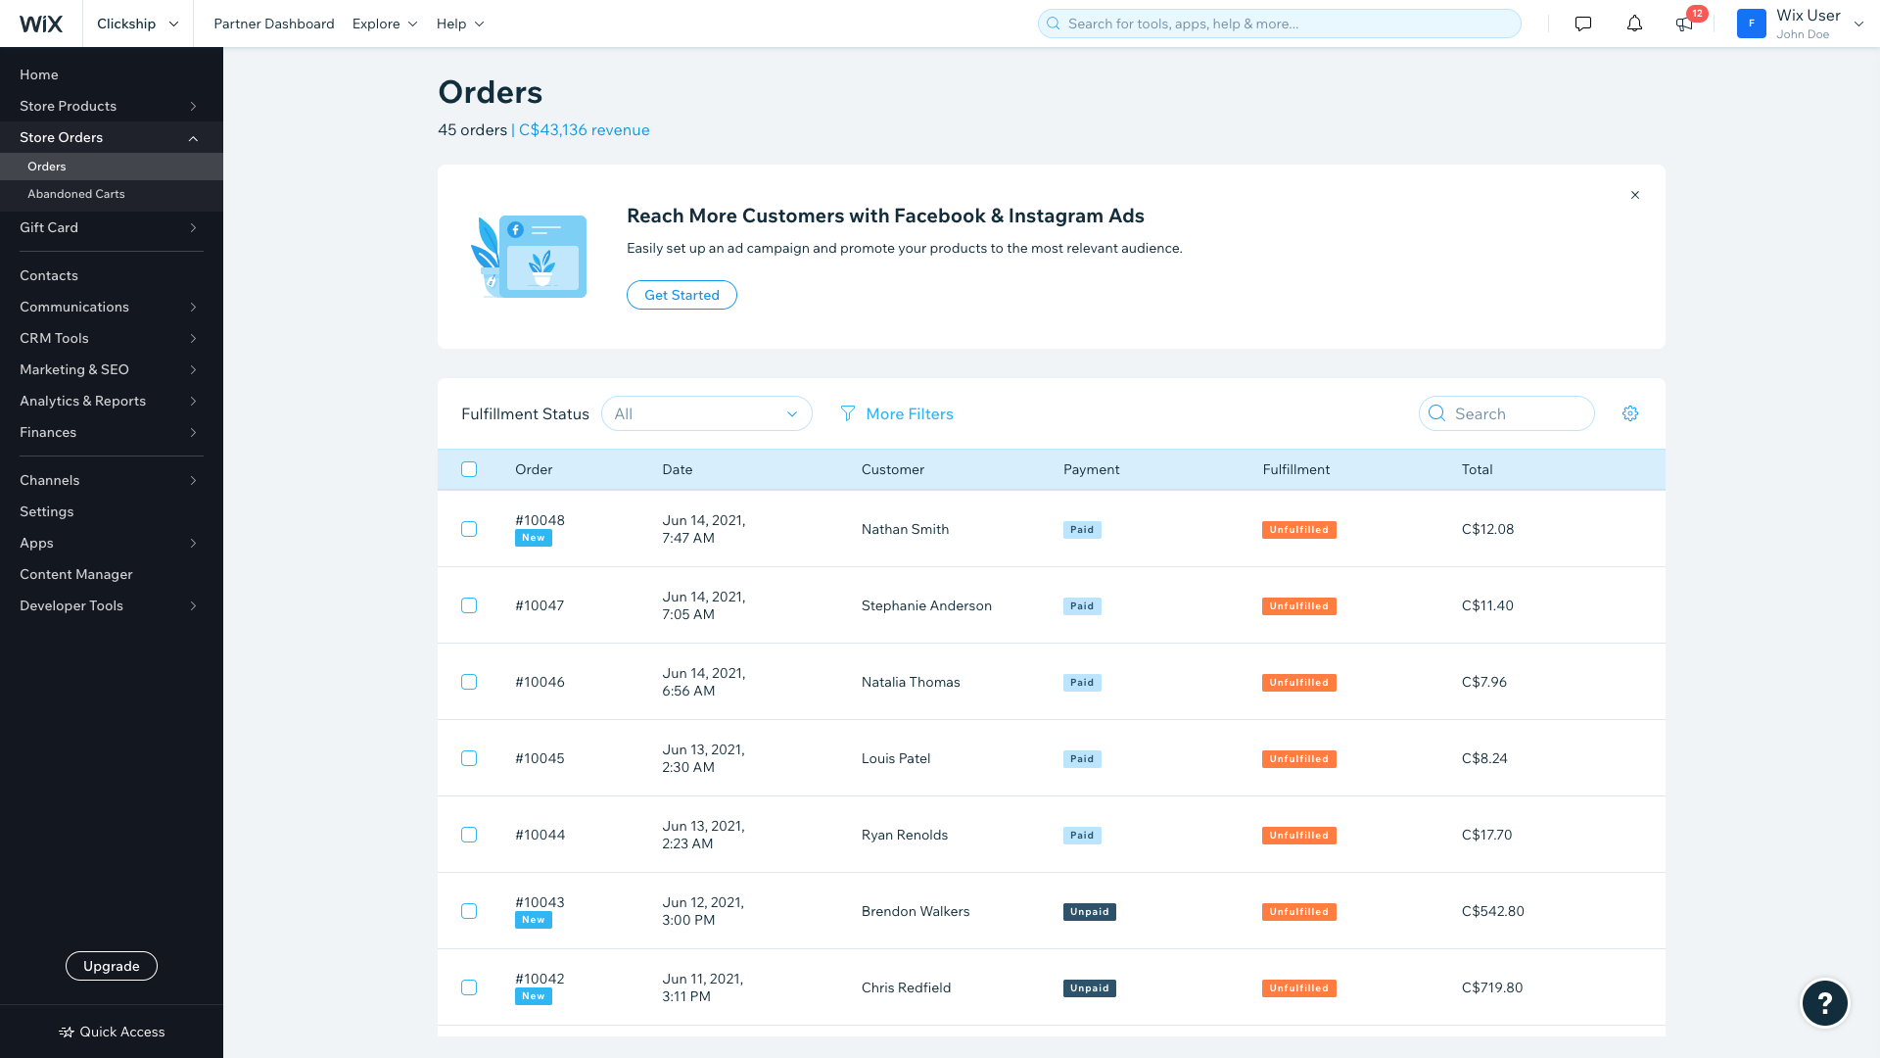Click the search magnifier in the orders toolbar

[1436, 413]
